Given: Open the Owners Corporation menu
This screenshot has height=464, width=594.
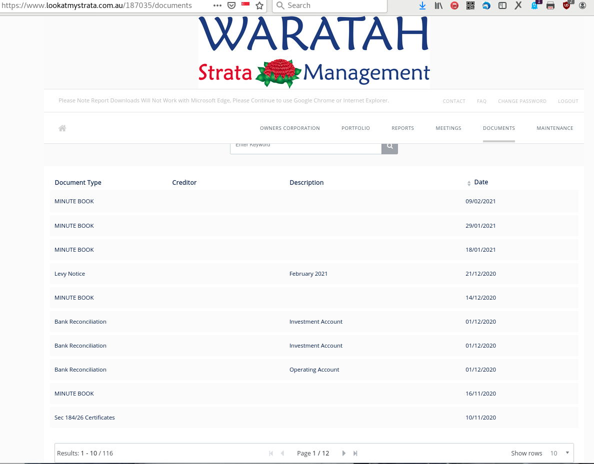Looking at the screenshot, I should 290,128.
